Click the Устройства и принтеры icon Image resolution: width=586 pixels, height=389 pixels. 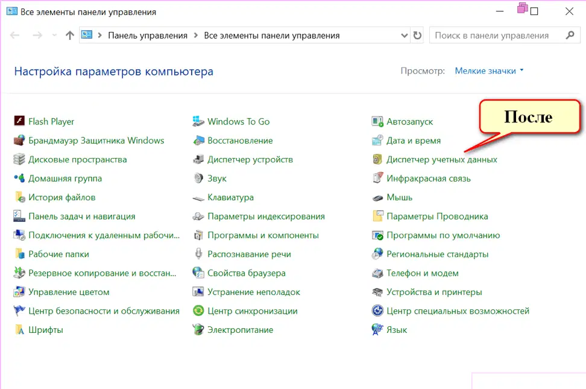click(377, 292)
